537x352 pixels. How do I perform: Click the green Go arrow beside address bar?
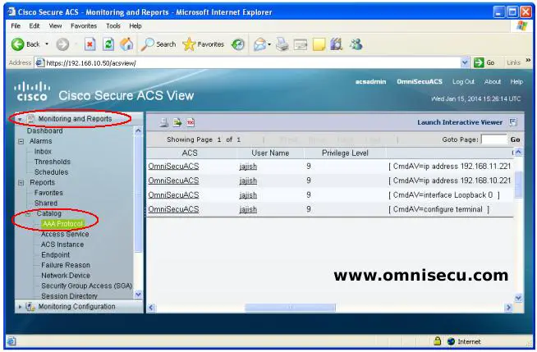(479, 62)
